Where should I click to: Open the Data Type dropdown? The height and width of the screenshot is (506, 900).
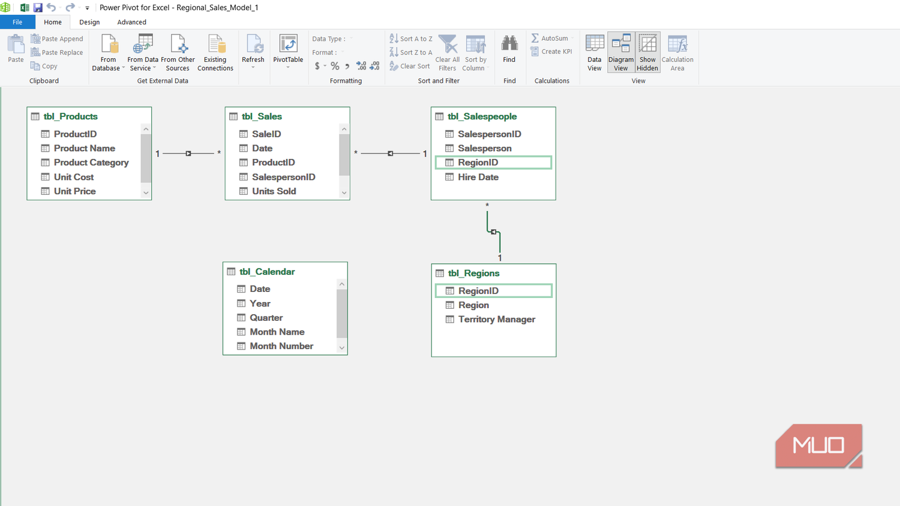(x=332, y=38)
